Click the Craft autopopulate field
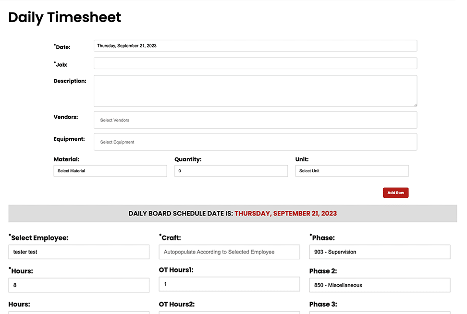Viewport: 467px width, 314px height. tap(229, 252)
